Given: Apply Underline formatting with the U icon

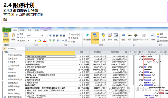Looking at the screenshot, I should point(35,41).
